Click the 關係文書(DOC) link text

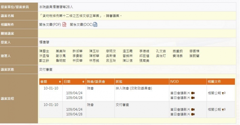pos(81,24)
